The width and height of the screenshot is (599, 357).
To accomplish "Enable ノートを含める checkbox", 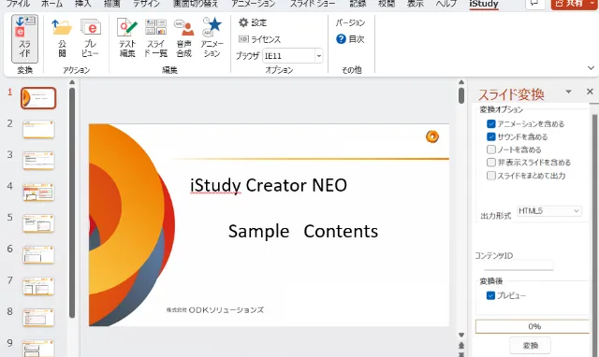I will point(491,150).
